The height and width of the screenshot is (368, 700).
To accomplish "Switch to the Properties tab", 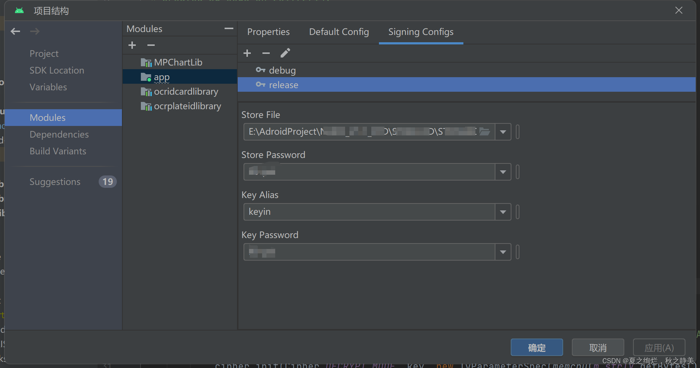I will (x=268, y=32).
